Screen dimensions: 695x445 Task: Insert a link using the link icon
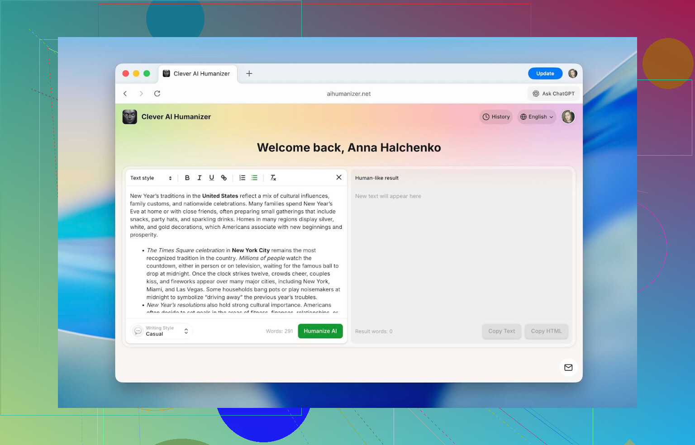pos(224,178)
